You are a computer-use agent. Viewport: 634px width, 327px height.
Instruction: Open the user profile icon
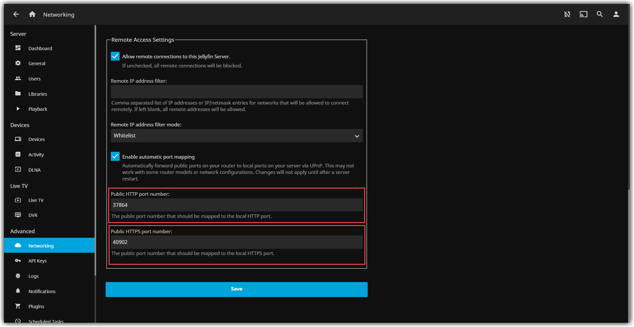coord(616,14)
